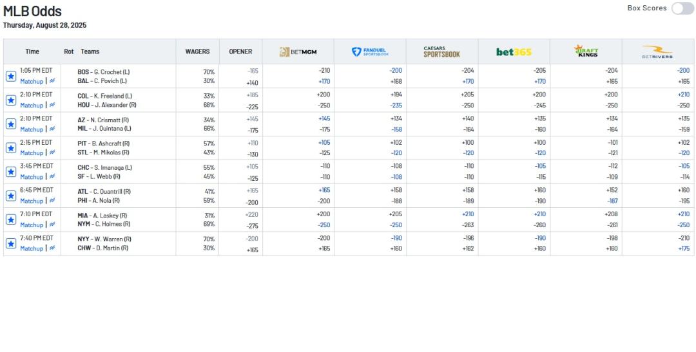
Task: View line movement icon for ATL-PHI
Action: pyautogui.click(x=52, y=201)
